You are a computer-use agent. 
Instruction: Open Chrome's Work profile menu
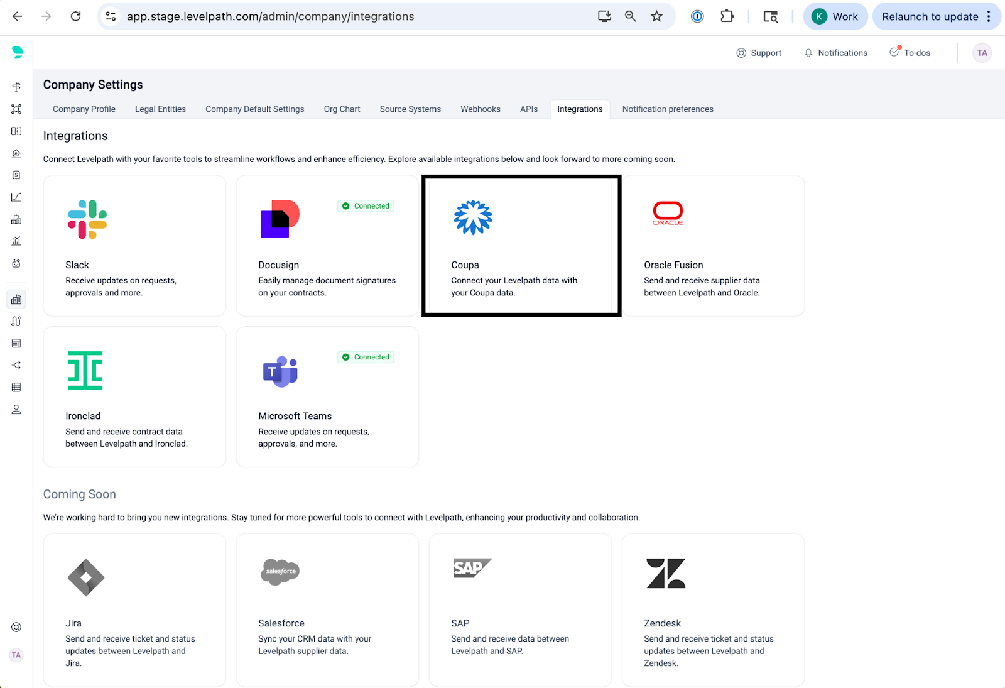click(835, 16)
